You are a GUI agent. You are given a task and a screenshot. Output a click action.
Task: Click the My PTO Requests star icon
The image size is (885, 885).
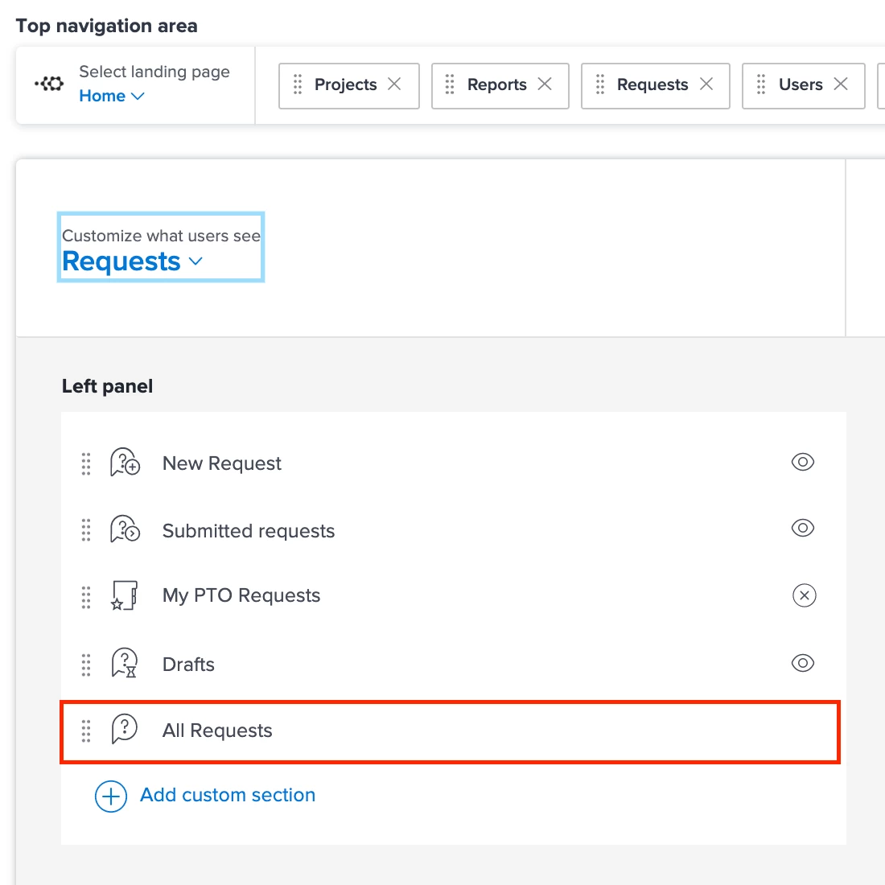click(x=124, y=595)
